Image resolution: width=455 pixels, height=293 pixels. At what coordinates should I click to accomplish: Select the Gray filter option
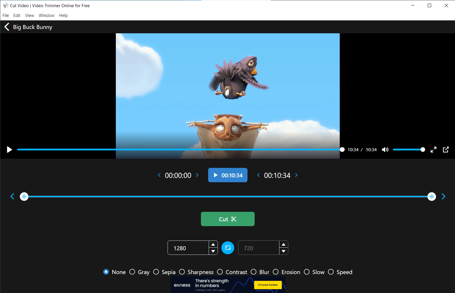coord(139,272)
